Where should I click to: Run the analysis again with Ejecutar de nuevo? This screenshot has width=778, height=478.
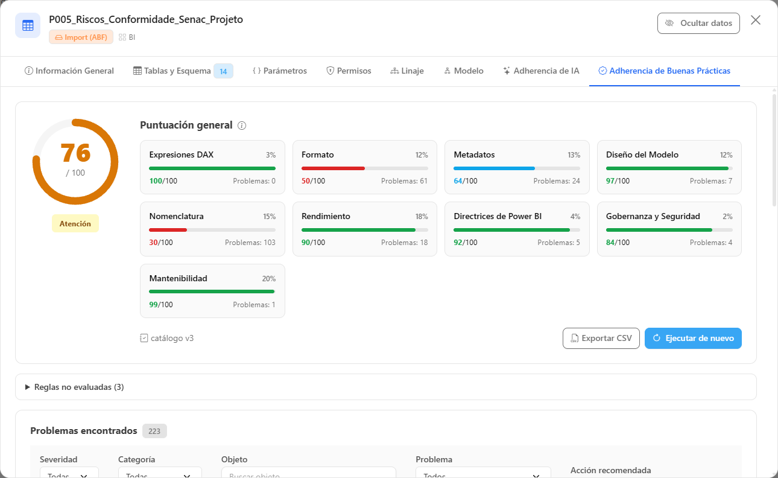tap(693, 339)
